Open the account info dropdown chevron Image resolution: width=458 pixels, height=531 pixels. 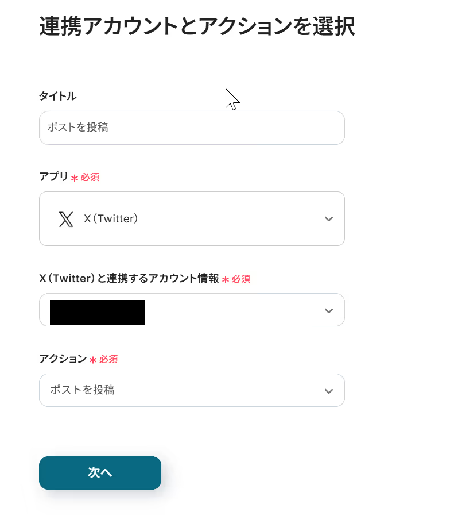click(328, 310)
